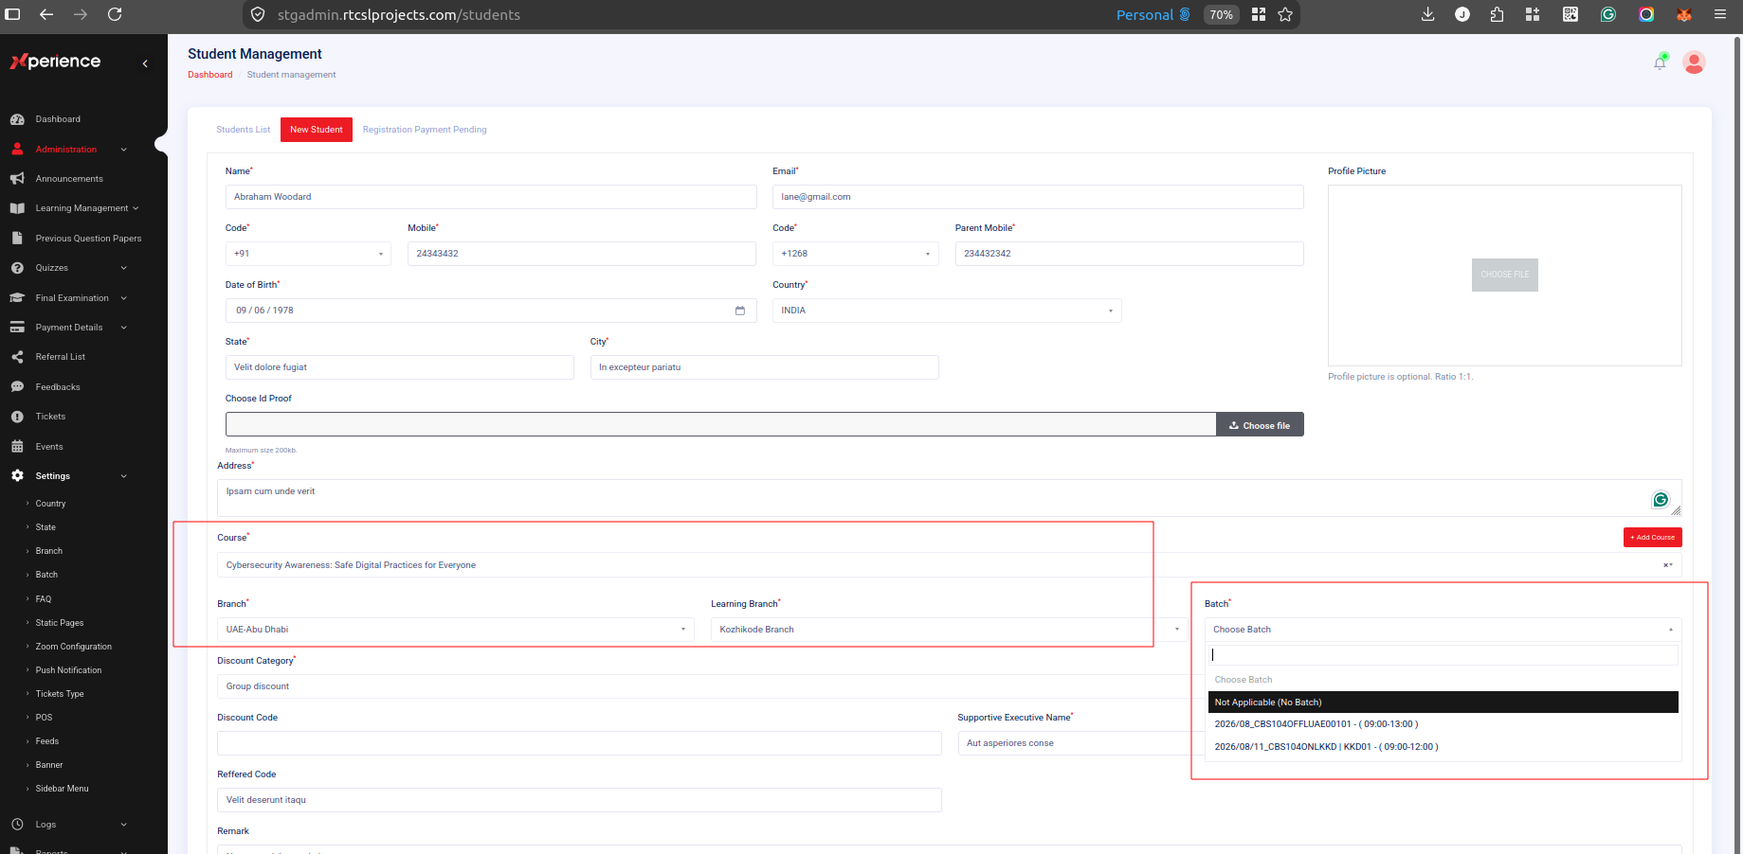The image size is (1743, 854).
Task: Click CHOOSE FILE for profile picture
Action: point(1505,275)
